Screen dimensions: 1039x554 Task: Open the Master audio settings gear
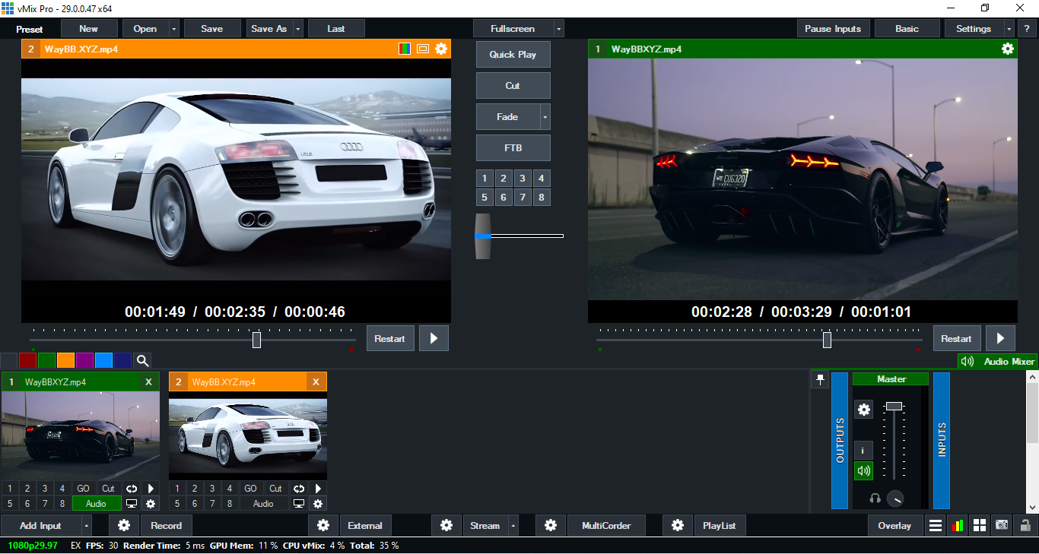pos(864,410)
